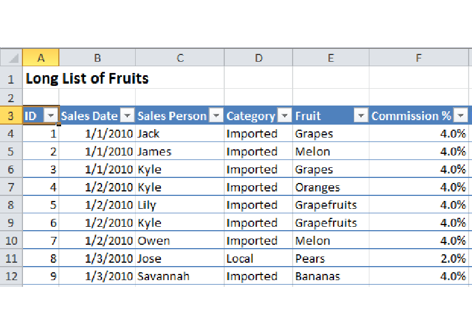The image size is (472, 334).
Task: Select column F header
Action: click(418, 58)
